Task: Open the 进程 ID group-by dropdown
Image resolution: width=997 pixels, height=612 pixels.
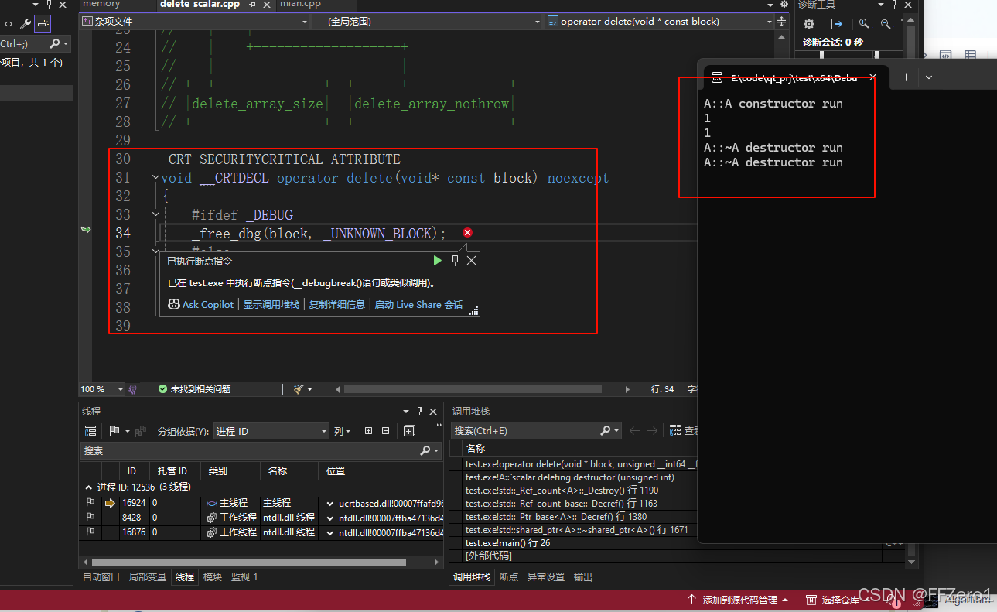Action: tap(271, 431)
